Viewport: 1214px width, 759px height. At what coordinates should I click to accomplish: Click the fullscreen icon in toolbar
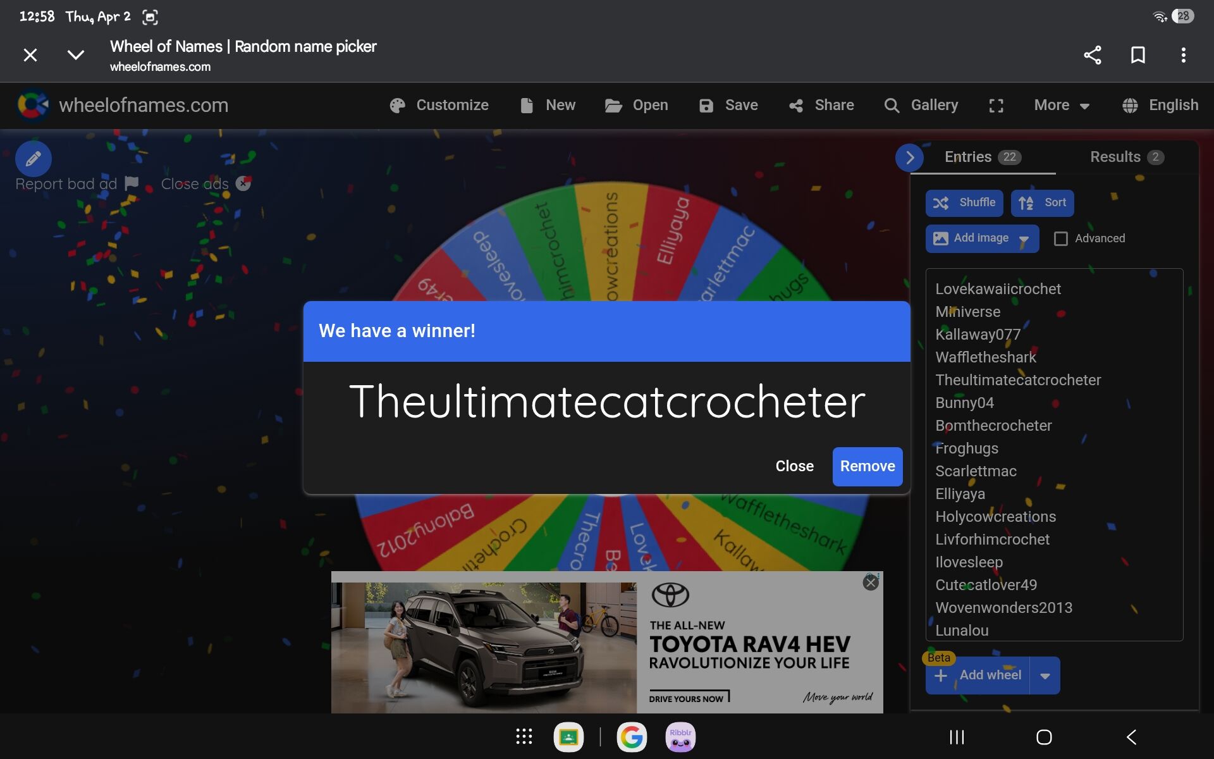pyautogui.click(x=996, y=106)
